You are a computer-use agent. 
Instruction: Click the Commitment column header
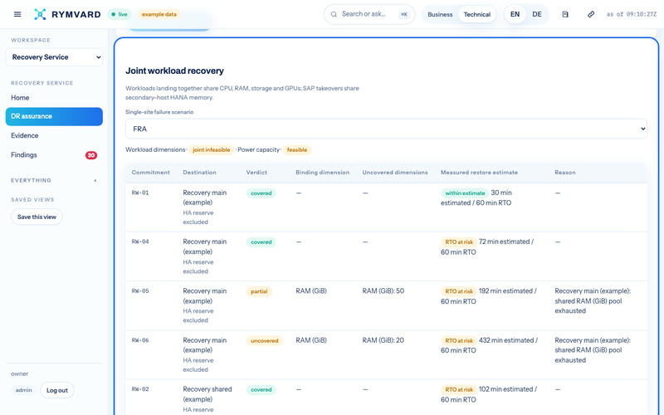(x=151, y=173)
